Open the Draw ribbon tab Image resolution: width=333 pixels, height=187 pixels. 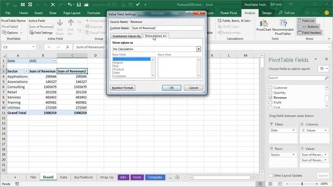point(53,13)
